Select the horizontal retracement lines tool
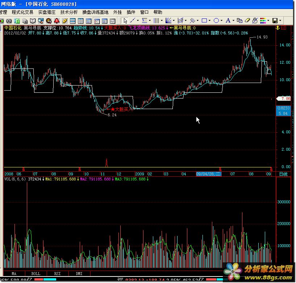Viewport: 296px width, 283px height. (x=145, y=20)
